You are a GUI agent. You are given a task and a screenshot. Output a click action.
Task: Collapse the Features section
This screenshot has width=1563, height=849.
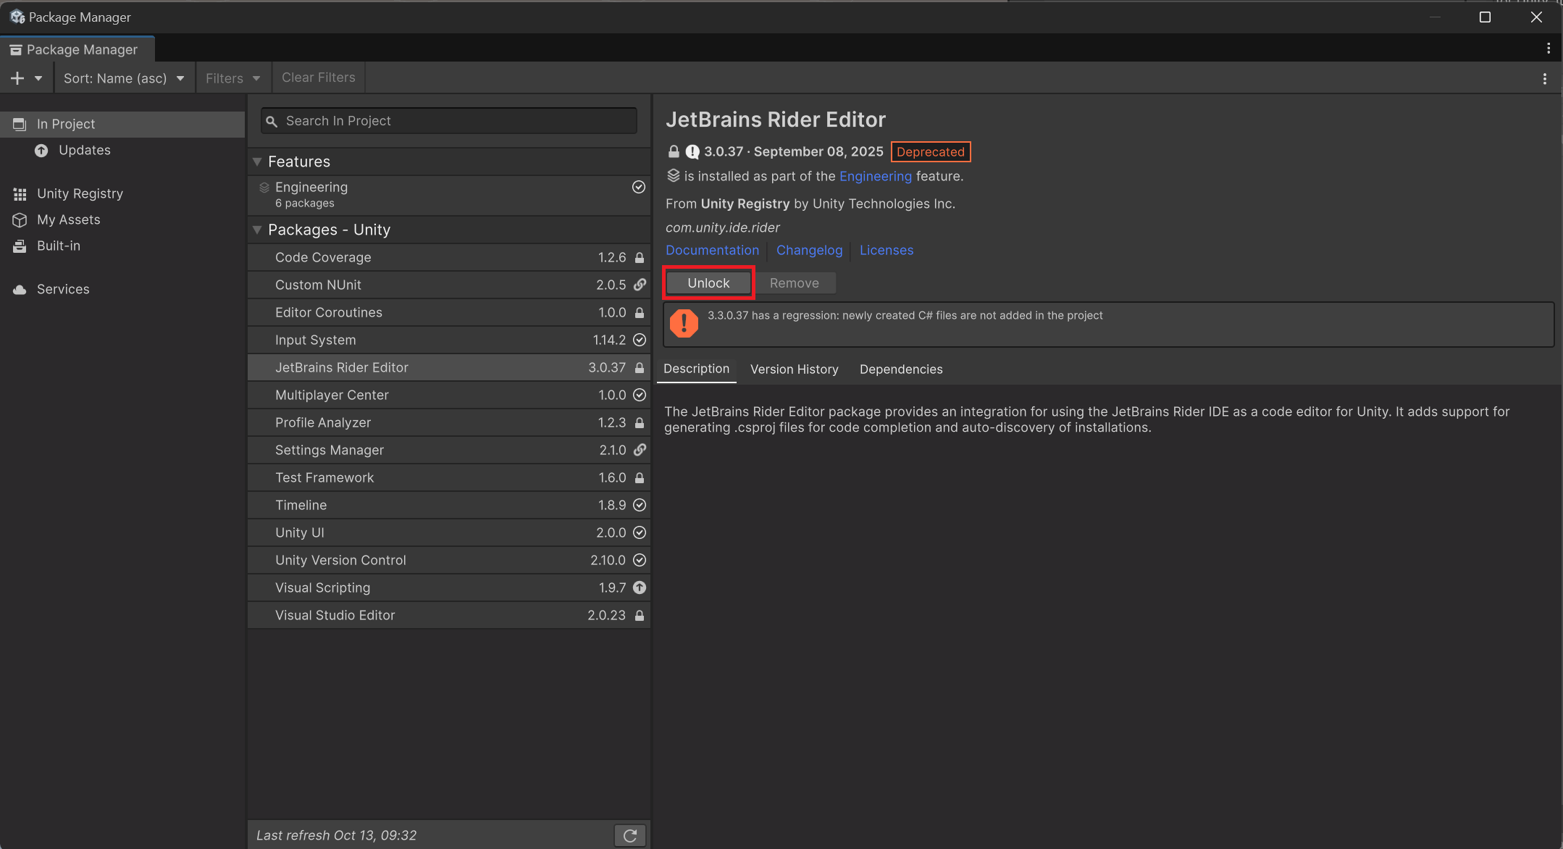tap(257, 162)
